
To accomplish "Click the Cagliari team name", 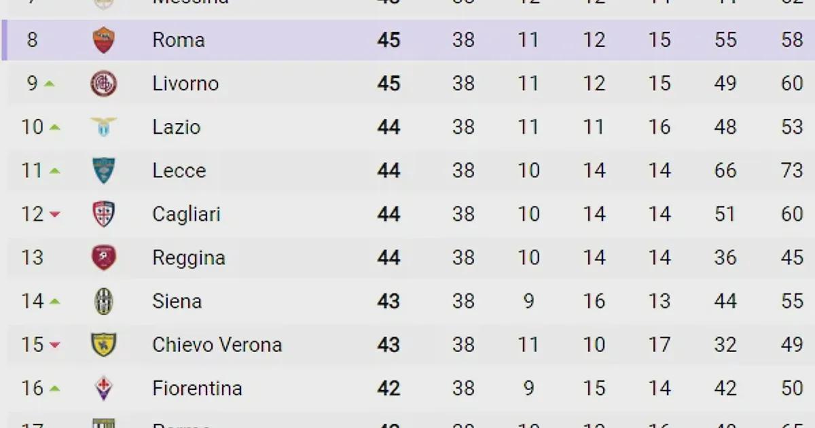I will point(186,214).
